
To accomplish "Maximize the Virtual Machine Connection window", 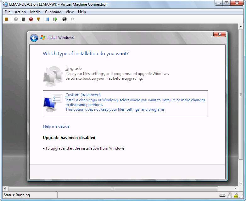I will click(226, 3).
